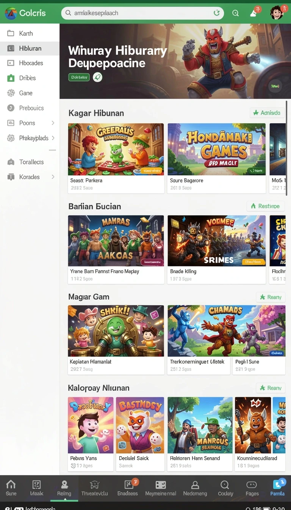Click the Restvibe button
Image resolution: width=291 pixels, height=510 pixels.
click(x=265, y=206)
